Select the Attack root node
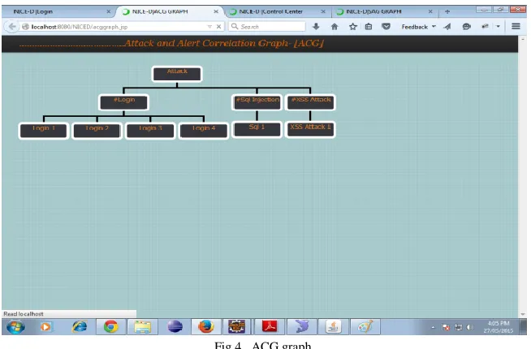 click(177, 74)
